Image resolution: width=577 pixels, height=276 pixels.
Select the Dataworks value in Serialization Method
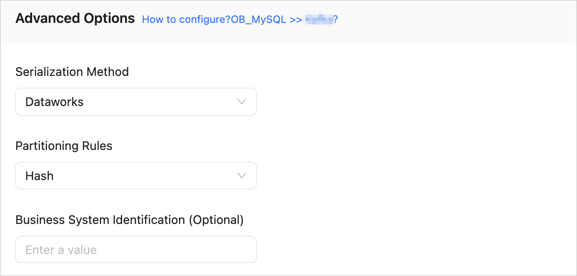point(54,102)
